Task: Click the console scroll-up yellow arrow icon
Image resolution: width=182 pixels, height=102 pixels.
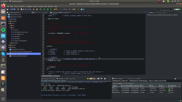Action: tap(89, 79)
